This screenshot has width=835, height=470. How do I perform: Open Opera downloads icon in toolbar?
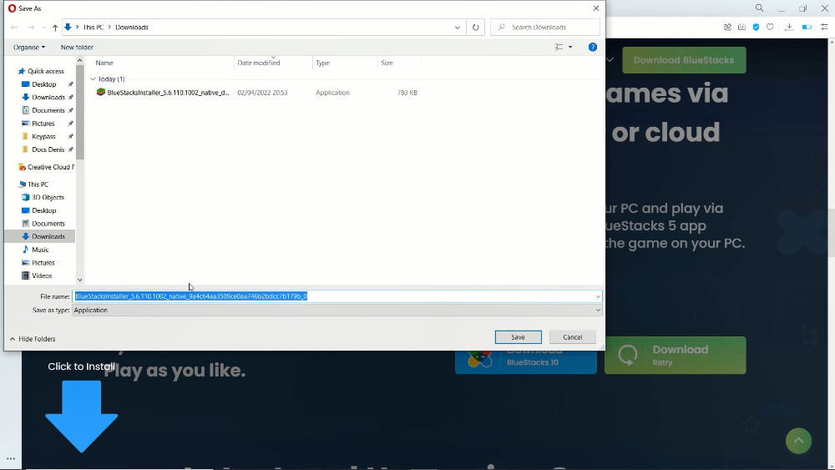(x=789, y=27)
